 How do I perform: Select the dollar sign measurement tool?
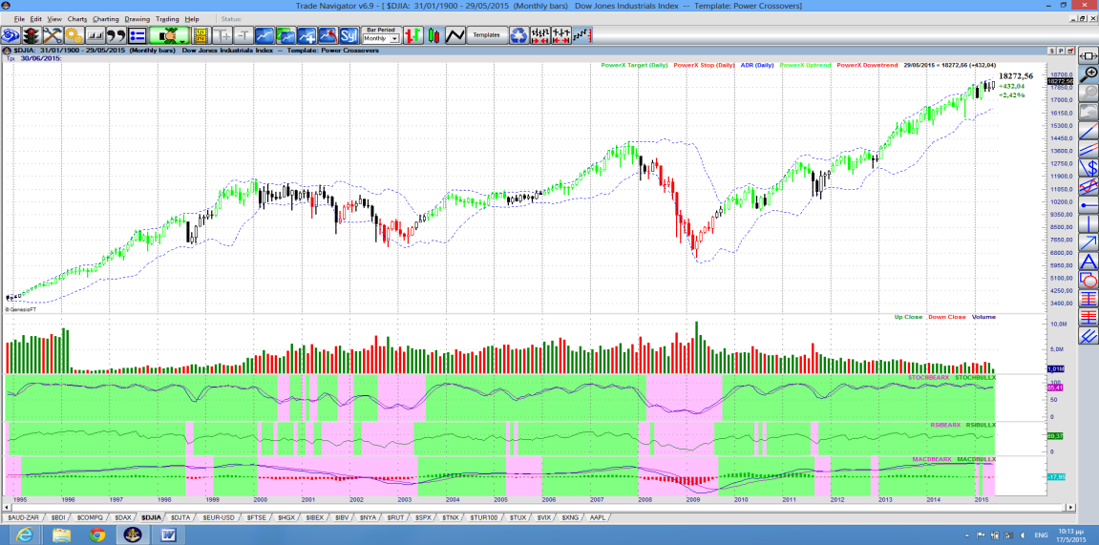[1088, 167]
